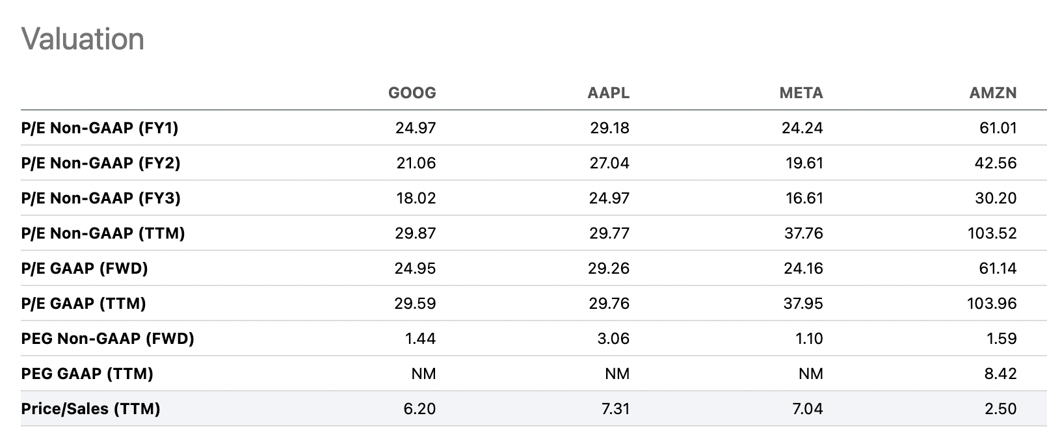Open the P/E Non-GAAP (TTM) metric
The height and width of the screenshot is (433, 1047).
(103, 233)
